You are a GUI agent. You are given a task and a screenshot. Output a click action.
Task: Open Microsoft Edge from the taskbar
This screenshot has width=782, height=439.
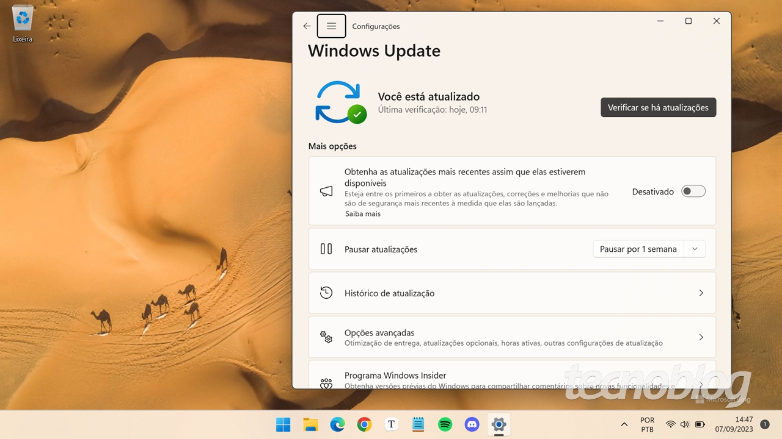337,424
